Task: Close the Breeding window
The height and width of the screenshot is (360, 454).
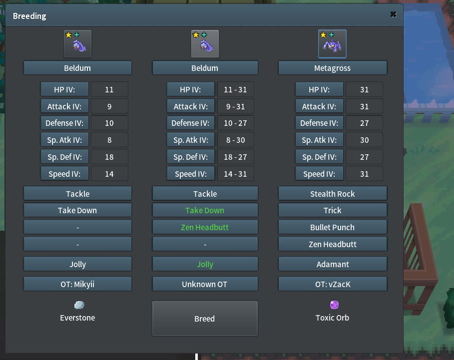Action: [x=393, y=15]
